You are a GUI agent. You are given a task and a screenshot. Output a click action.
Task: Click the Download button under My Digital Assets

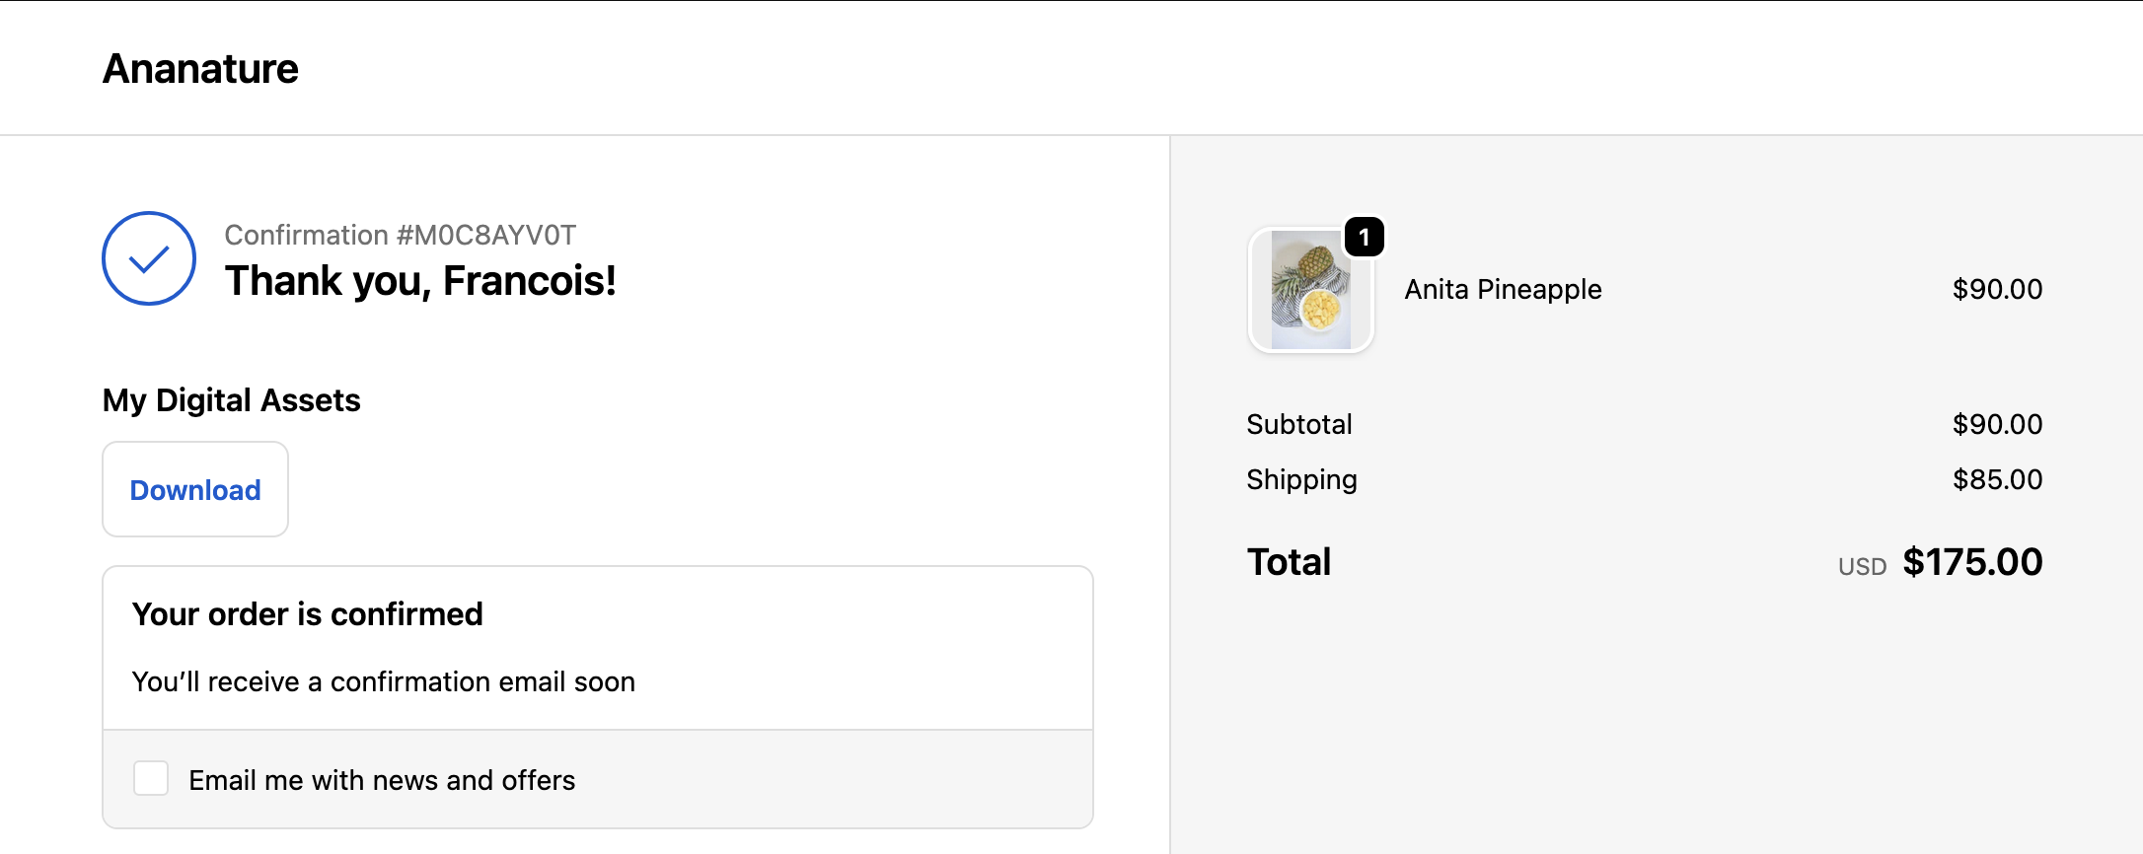[194, 489]
